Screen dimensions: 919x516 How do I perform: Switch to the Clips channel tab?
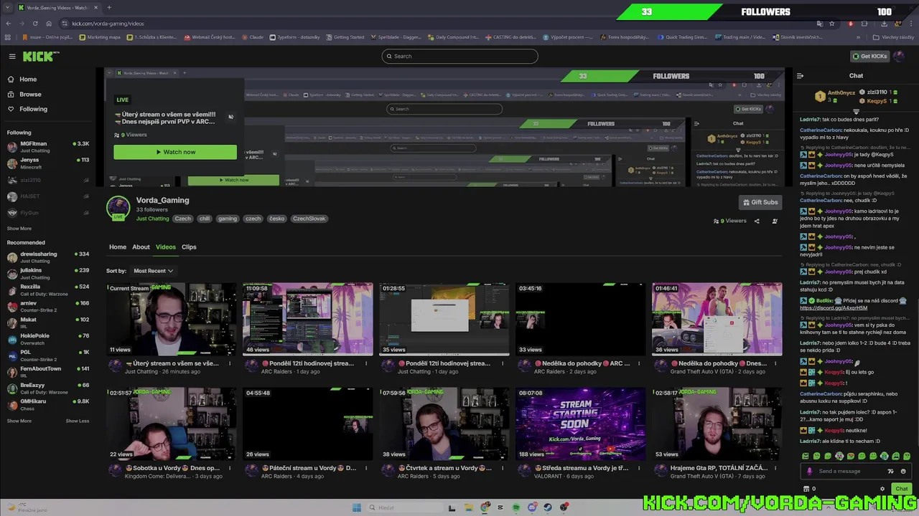(x=189, y=247)
